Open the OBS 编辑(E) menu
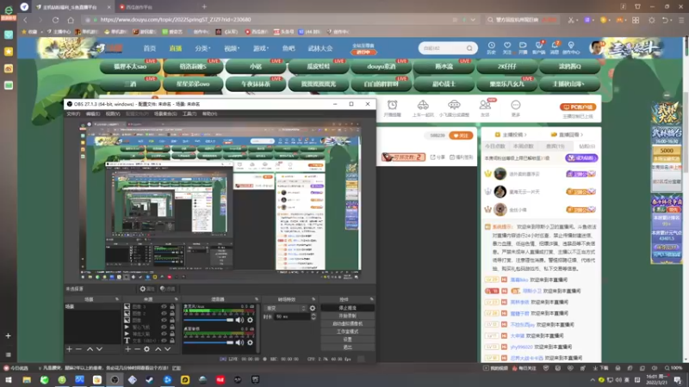Viewport: 689px width, 387px height. tap(93, 114)
